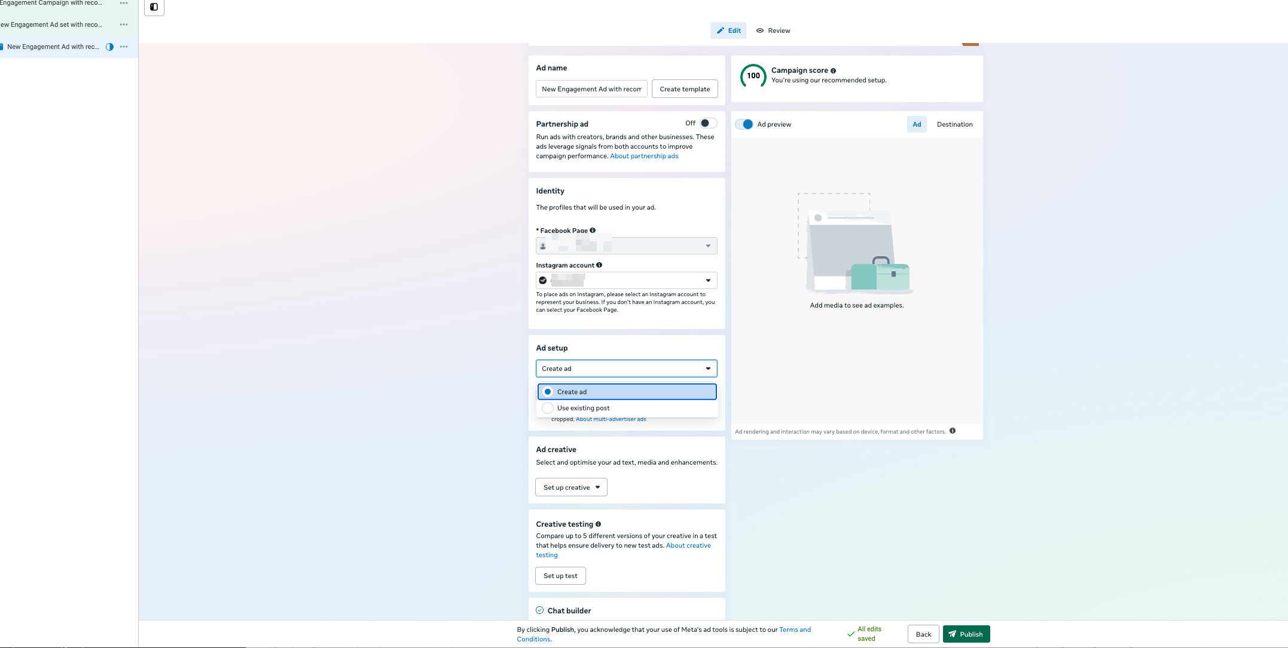Switch to the Destination preview tab

click(x=954, y=124)
